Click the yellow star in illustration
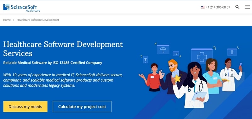Viewport: 252px width, 119px height. click(x=178, y=78)
